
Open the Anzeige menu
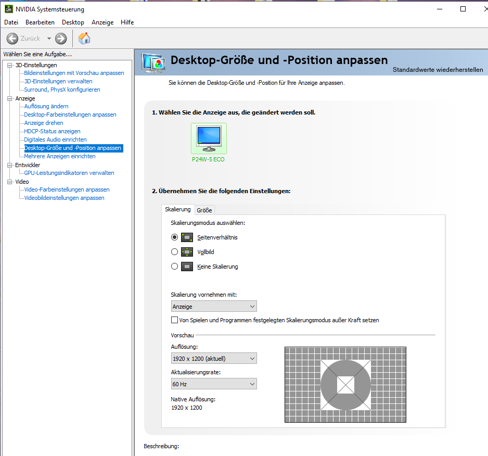tap(102, 22)
